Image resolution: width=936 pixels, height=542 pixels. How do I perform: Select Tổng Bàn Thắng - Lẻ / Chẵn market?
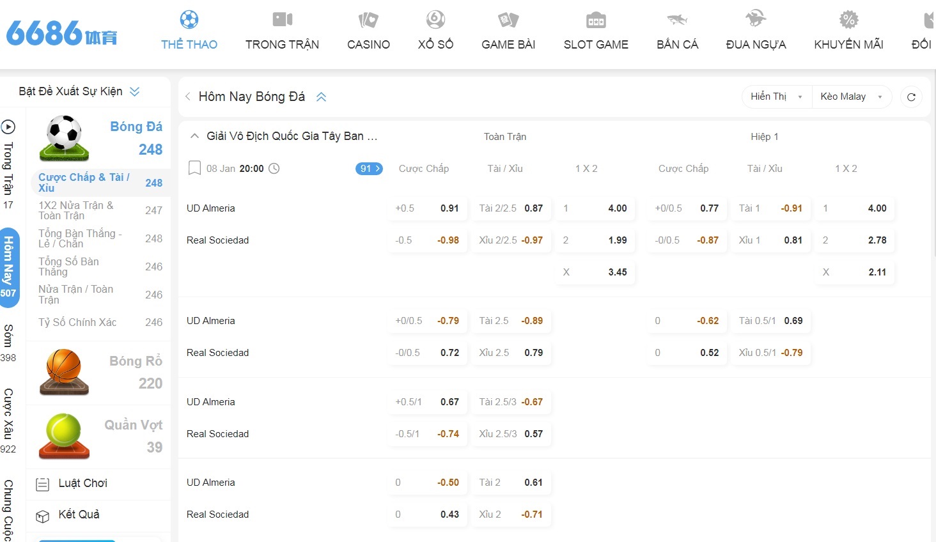(x=100, y=238)
